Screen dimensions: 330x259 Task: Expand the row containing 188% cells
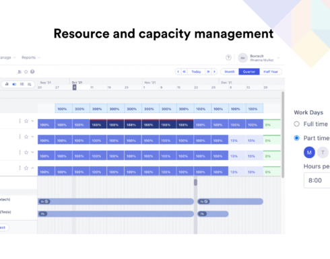tap(32, 121)
